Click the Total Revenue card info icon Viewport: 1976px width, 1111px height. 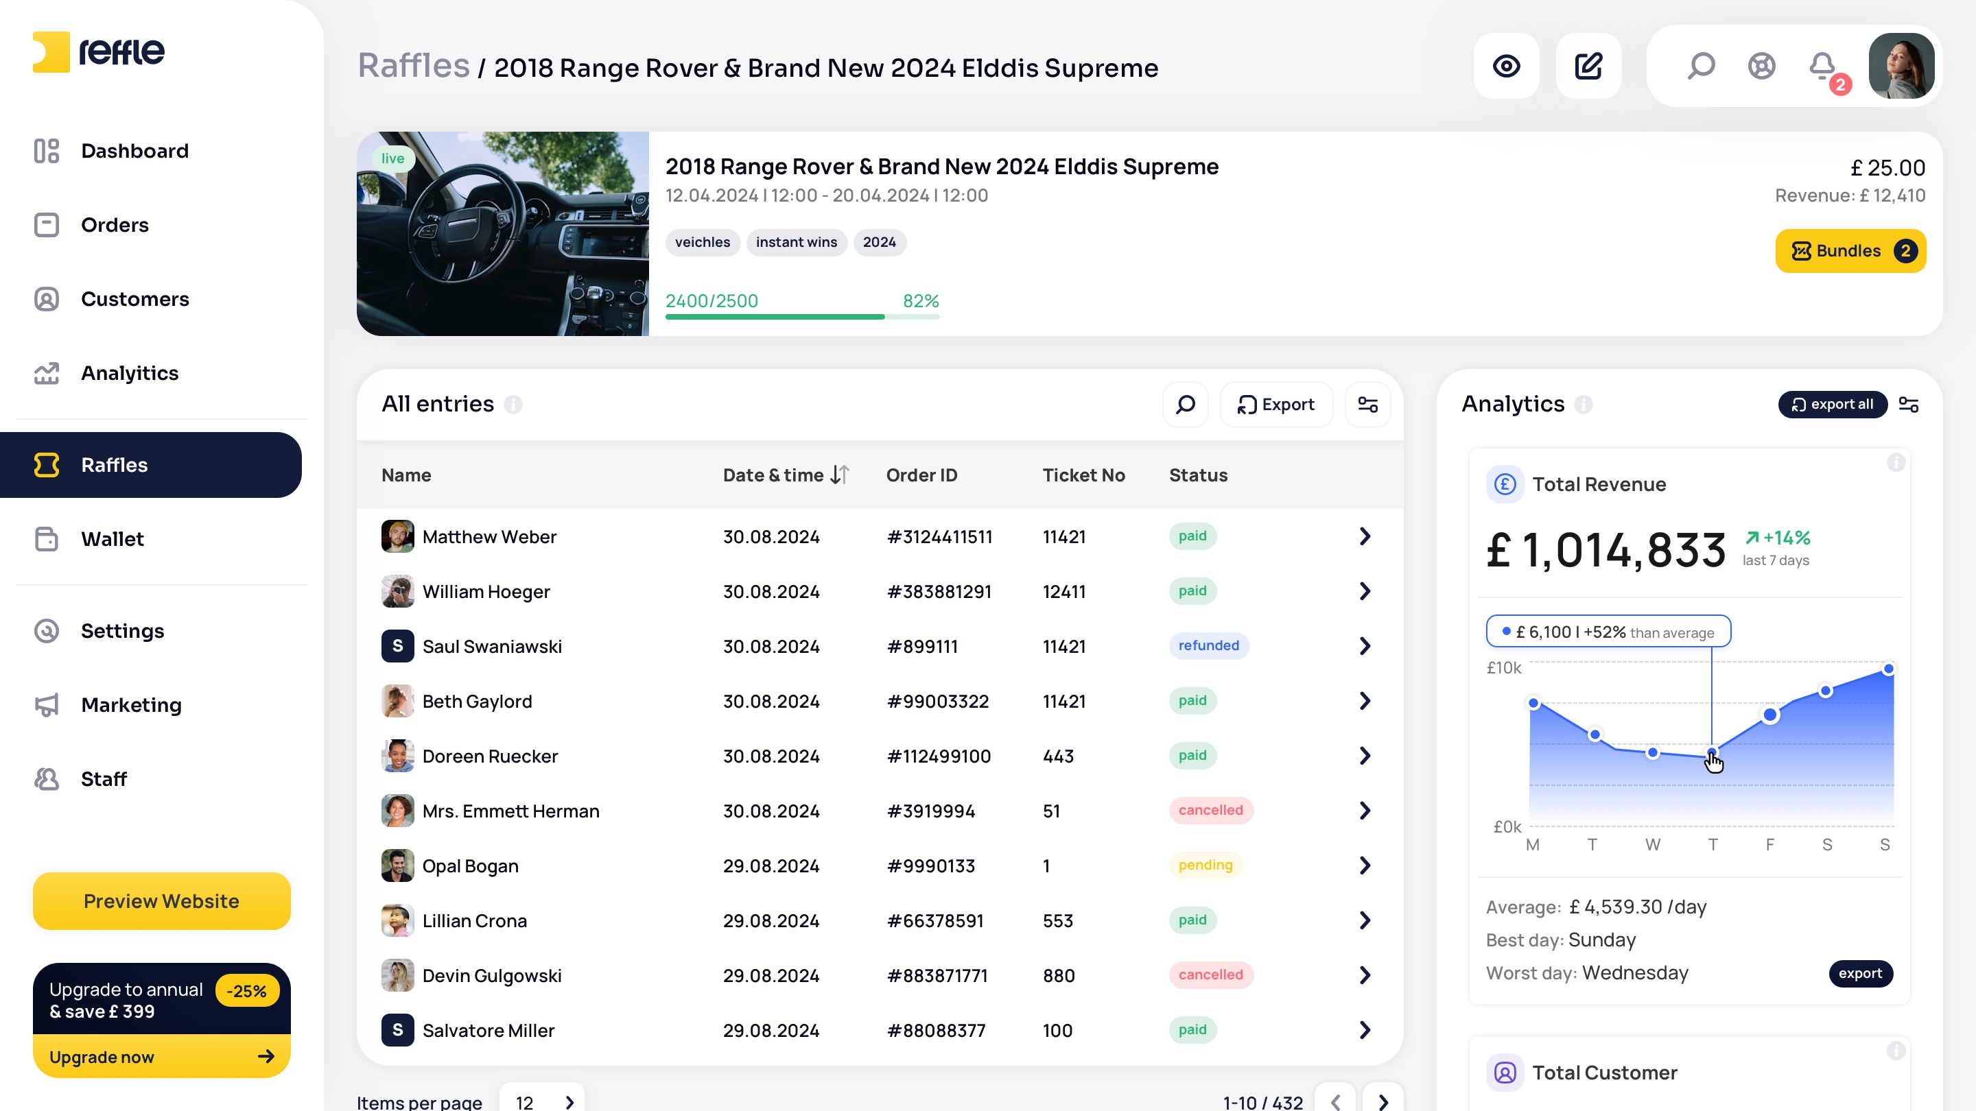[x=1896, y=462]
